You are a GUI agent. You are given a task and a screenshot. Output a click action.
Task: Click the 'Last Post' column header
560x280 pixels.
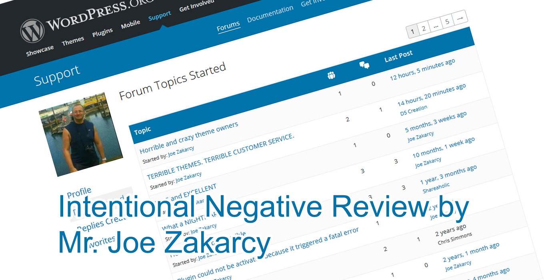click(x=398, y=56)
